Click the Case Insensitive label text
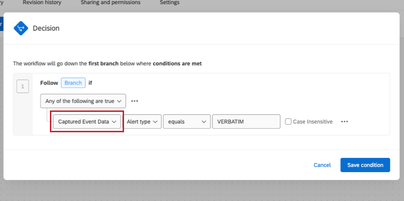This screenshot has height=201, width=404. 313,122
